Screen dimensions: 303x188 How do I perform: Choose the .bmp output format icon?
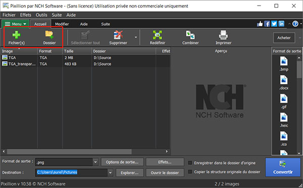(x=284, y=61)
